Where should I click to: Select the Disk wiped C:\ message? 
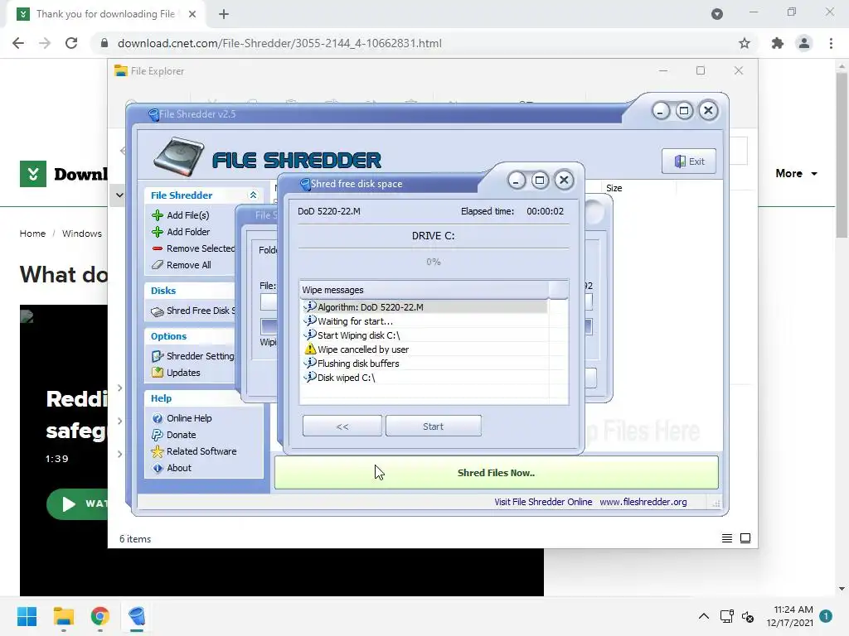coord(425,378)
